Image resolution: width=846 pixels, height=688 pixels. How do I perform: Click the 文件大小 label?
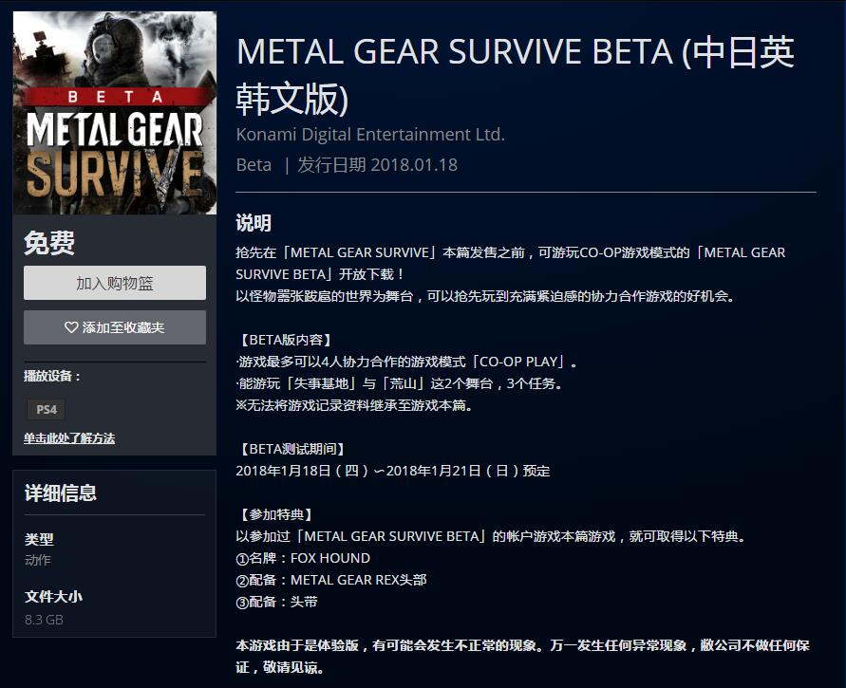point(53,597)
